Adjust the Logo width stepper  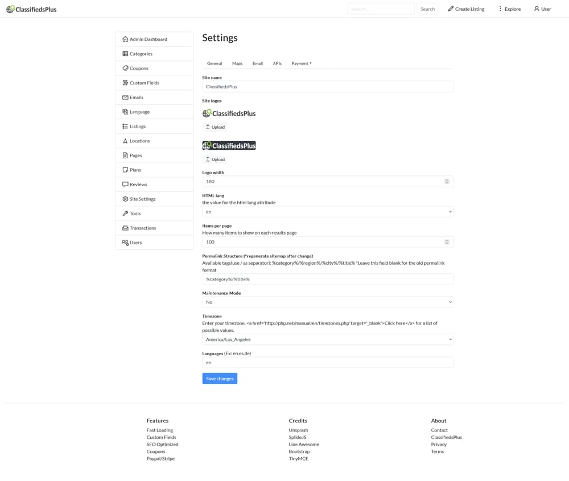(x=447, y=182)
